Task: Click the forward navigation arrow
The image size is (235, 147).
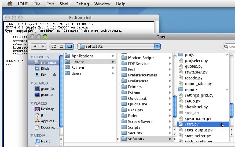Action: click(43, 47)
